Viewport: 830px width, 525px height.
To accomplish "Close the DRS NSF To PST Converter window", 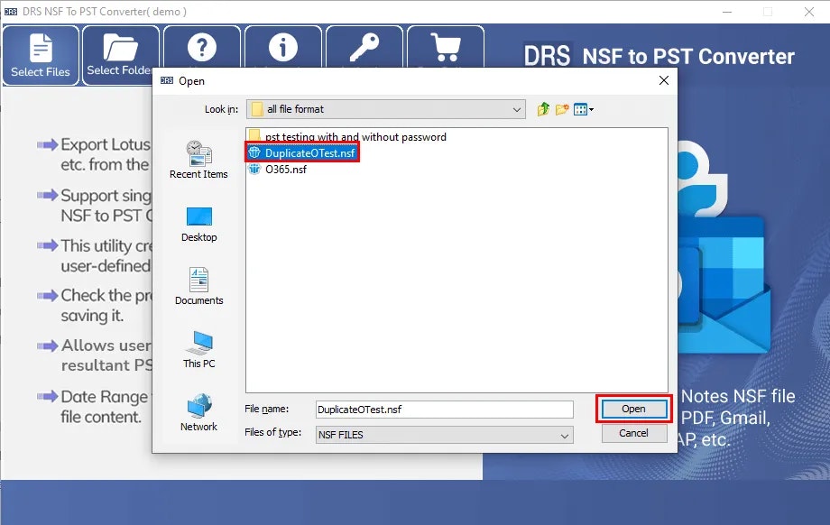I will 809,12.
